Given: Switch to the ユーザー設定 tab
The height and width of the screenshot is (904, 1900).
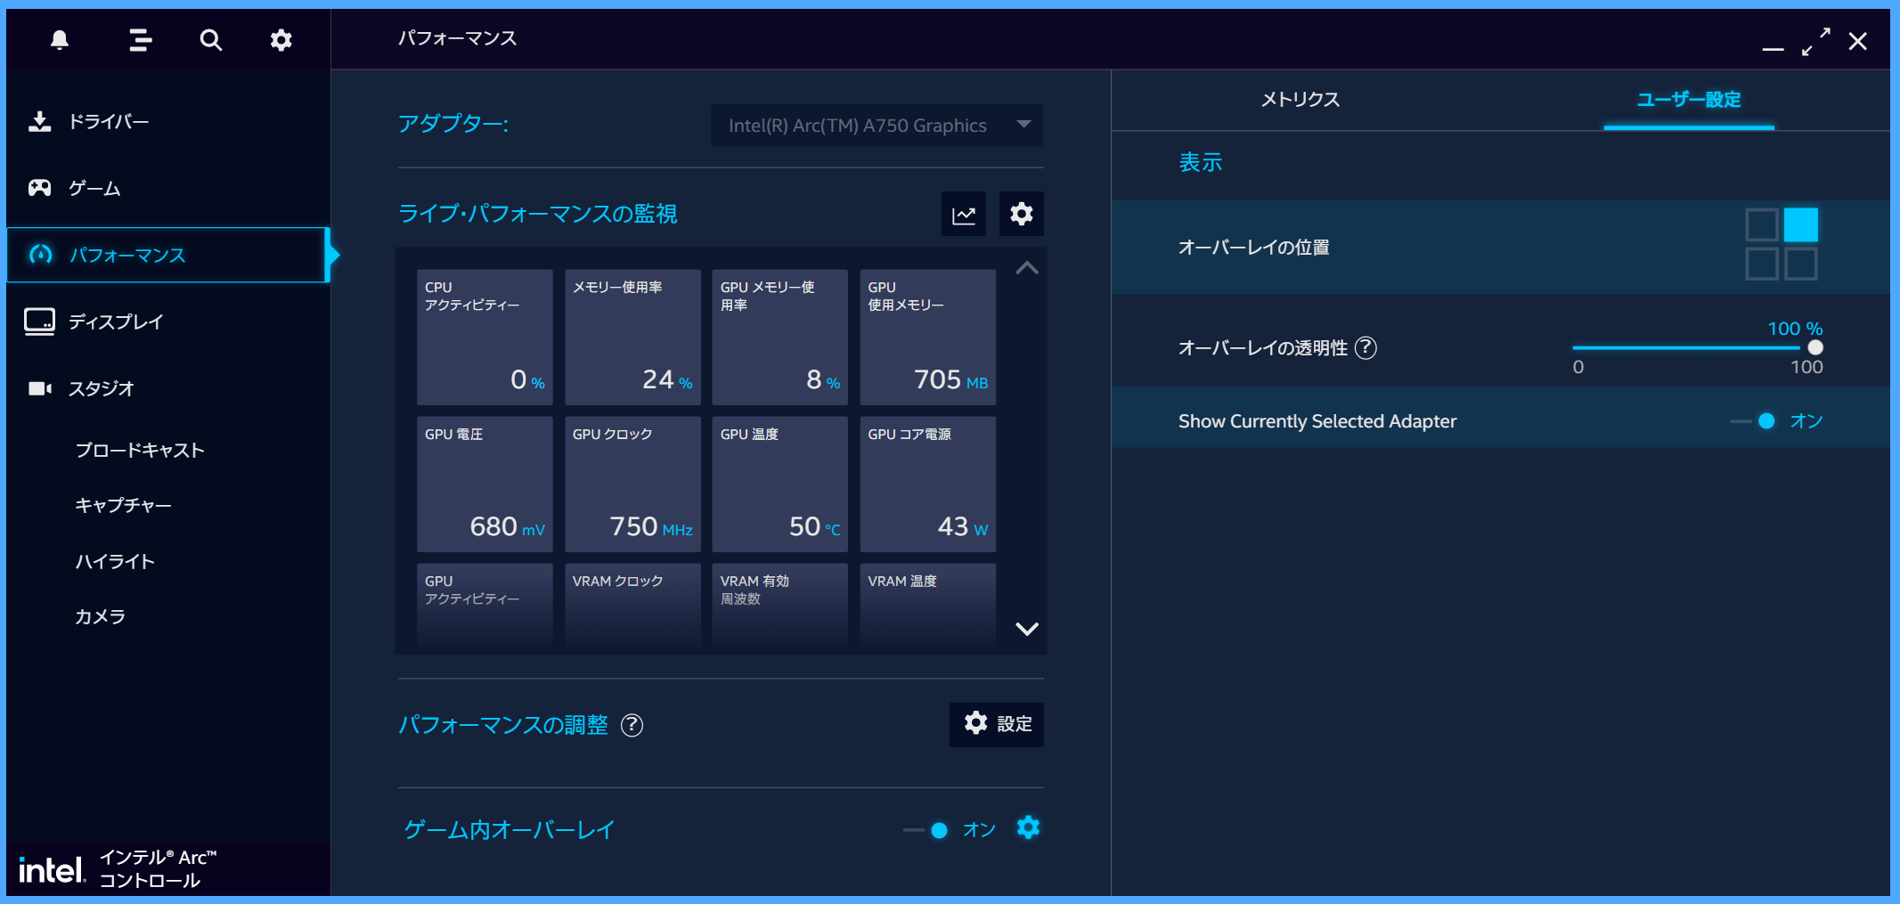Looking at the screenshot, I should [1689, 100].
